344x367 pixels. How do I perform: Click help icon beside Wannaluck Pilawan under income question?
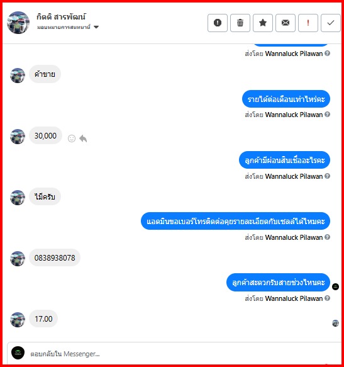(x=328, y=115)
